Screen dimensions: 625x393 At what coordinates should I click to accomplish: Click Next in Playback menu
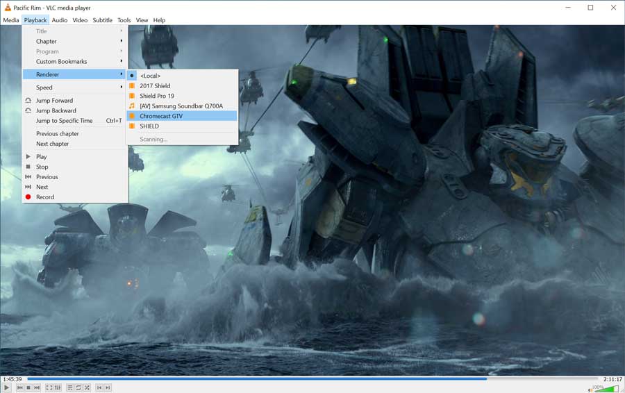75,187
